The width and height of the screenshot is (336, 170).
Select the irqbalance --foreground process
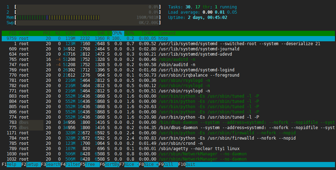pyautogui.click(x=168, y=75)
